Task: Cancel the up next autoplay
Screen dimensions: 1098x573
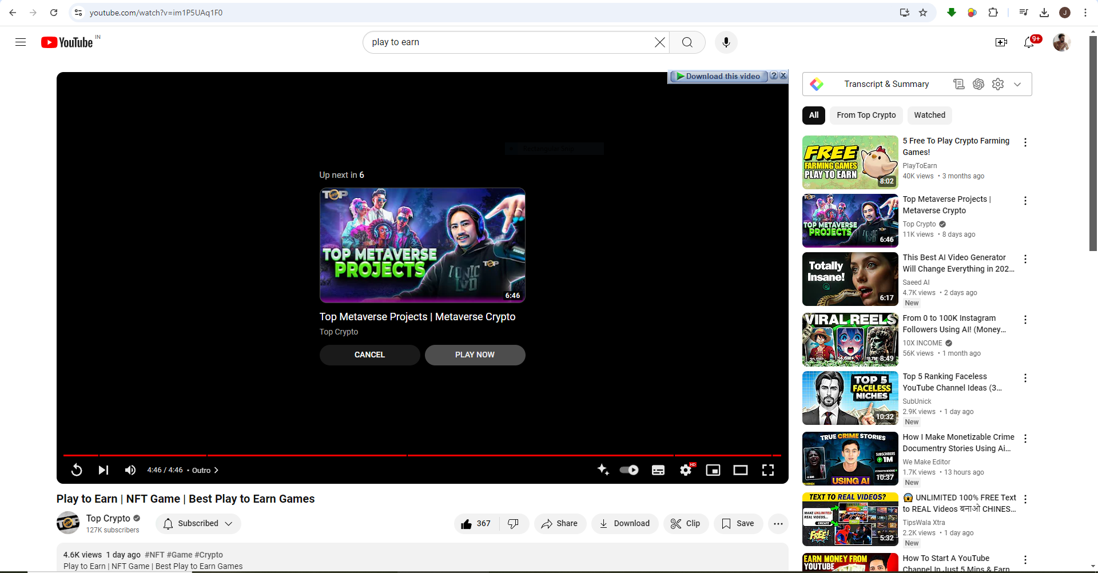Action: tap(369, 355)
